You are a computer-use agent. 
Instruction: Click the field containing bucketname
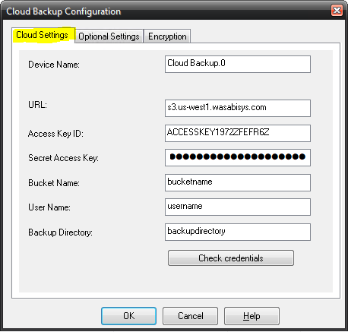[x=238, y=182]
